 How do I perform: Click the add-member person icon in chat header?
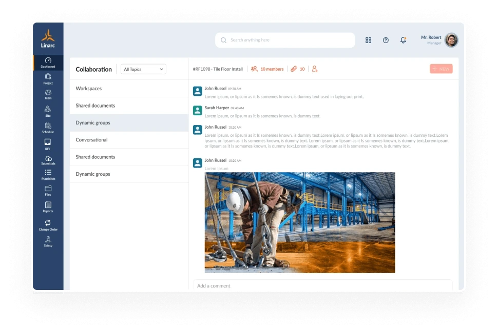coord(314,69)
